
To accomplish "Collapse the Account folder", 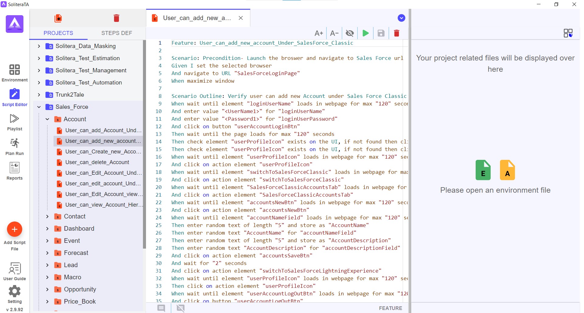I will coord(47,119).
